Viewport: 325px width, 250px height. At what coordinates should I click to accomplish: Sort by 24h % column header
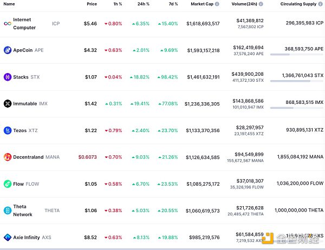point(143,4)
